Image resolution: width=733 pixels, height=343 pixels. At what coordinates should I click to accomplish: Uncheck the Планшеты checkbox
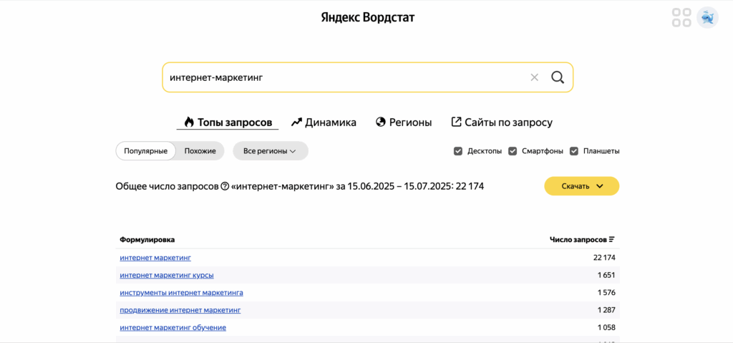click(x=574, y=151)
